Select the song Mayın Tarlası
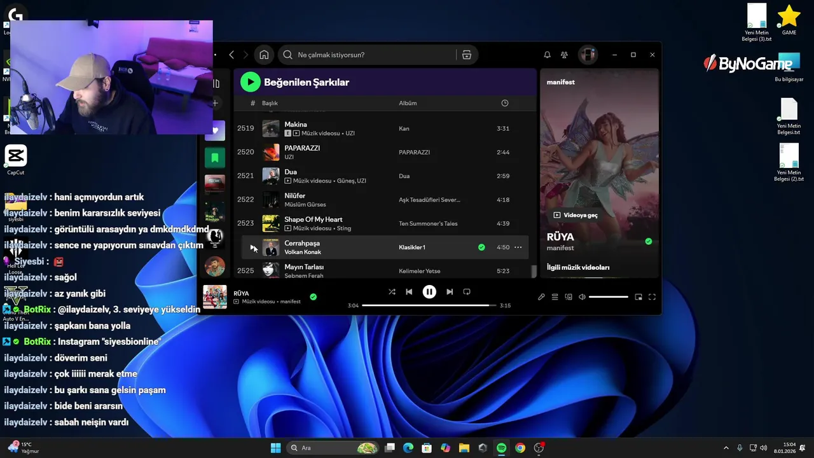 coord(304,267)
